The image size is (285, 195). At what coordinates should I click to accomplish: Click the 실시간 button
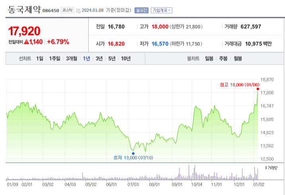click(141, 10)
